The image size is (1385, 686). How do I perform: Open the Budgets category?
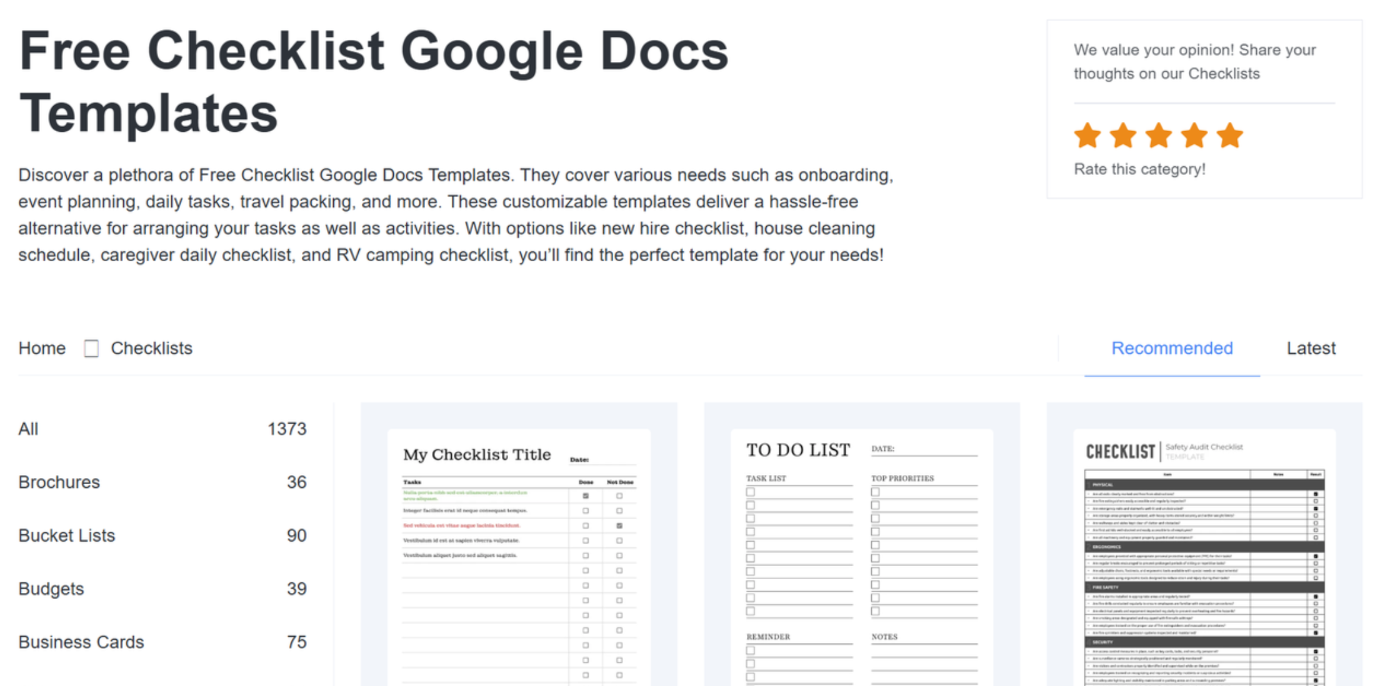[x=51, y=589]
